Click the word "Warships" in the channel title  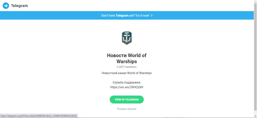point(127,61)
